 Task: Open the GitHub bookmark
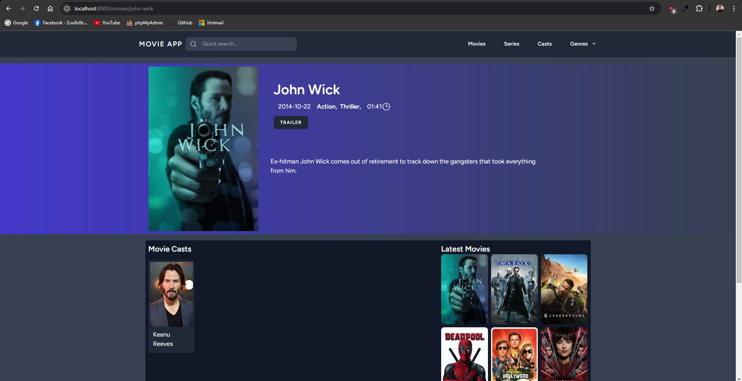181,23
